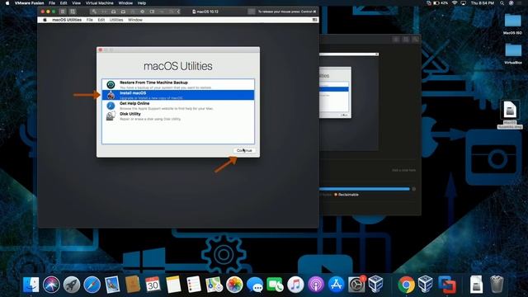Select Install macOS in the utilities list
Viewport: 528px width, 297px height.
click(178, 95)
